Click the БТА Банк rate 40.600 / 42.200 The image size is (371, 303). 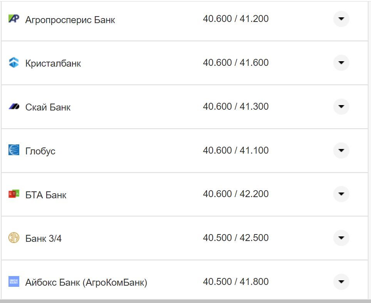(236, 194)
